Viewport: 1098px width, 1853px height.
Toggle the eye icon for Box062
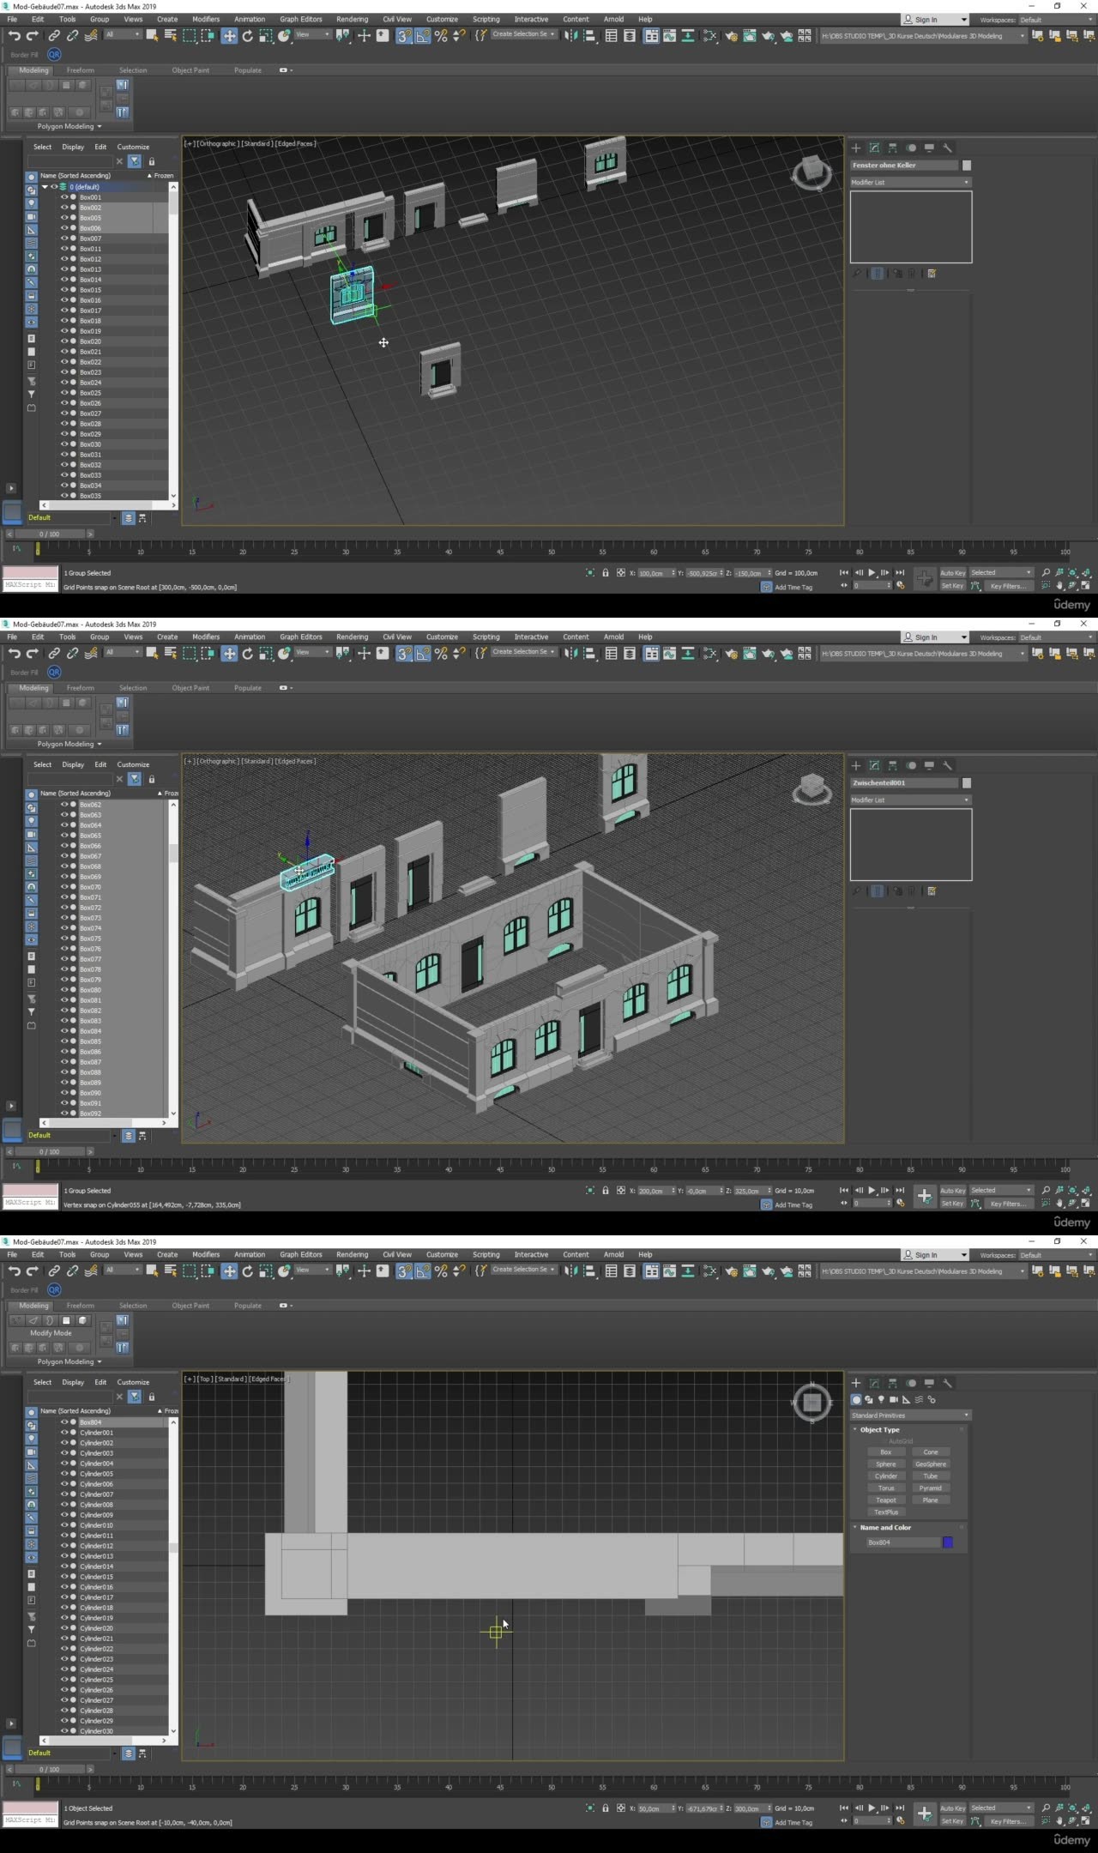click(63, 805)
